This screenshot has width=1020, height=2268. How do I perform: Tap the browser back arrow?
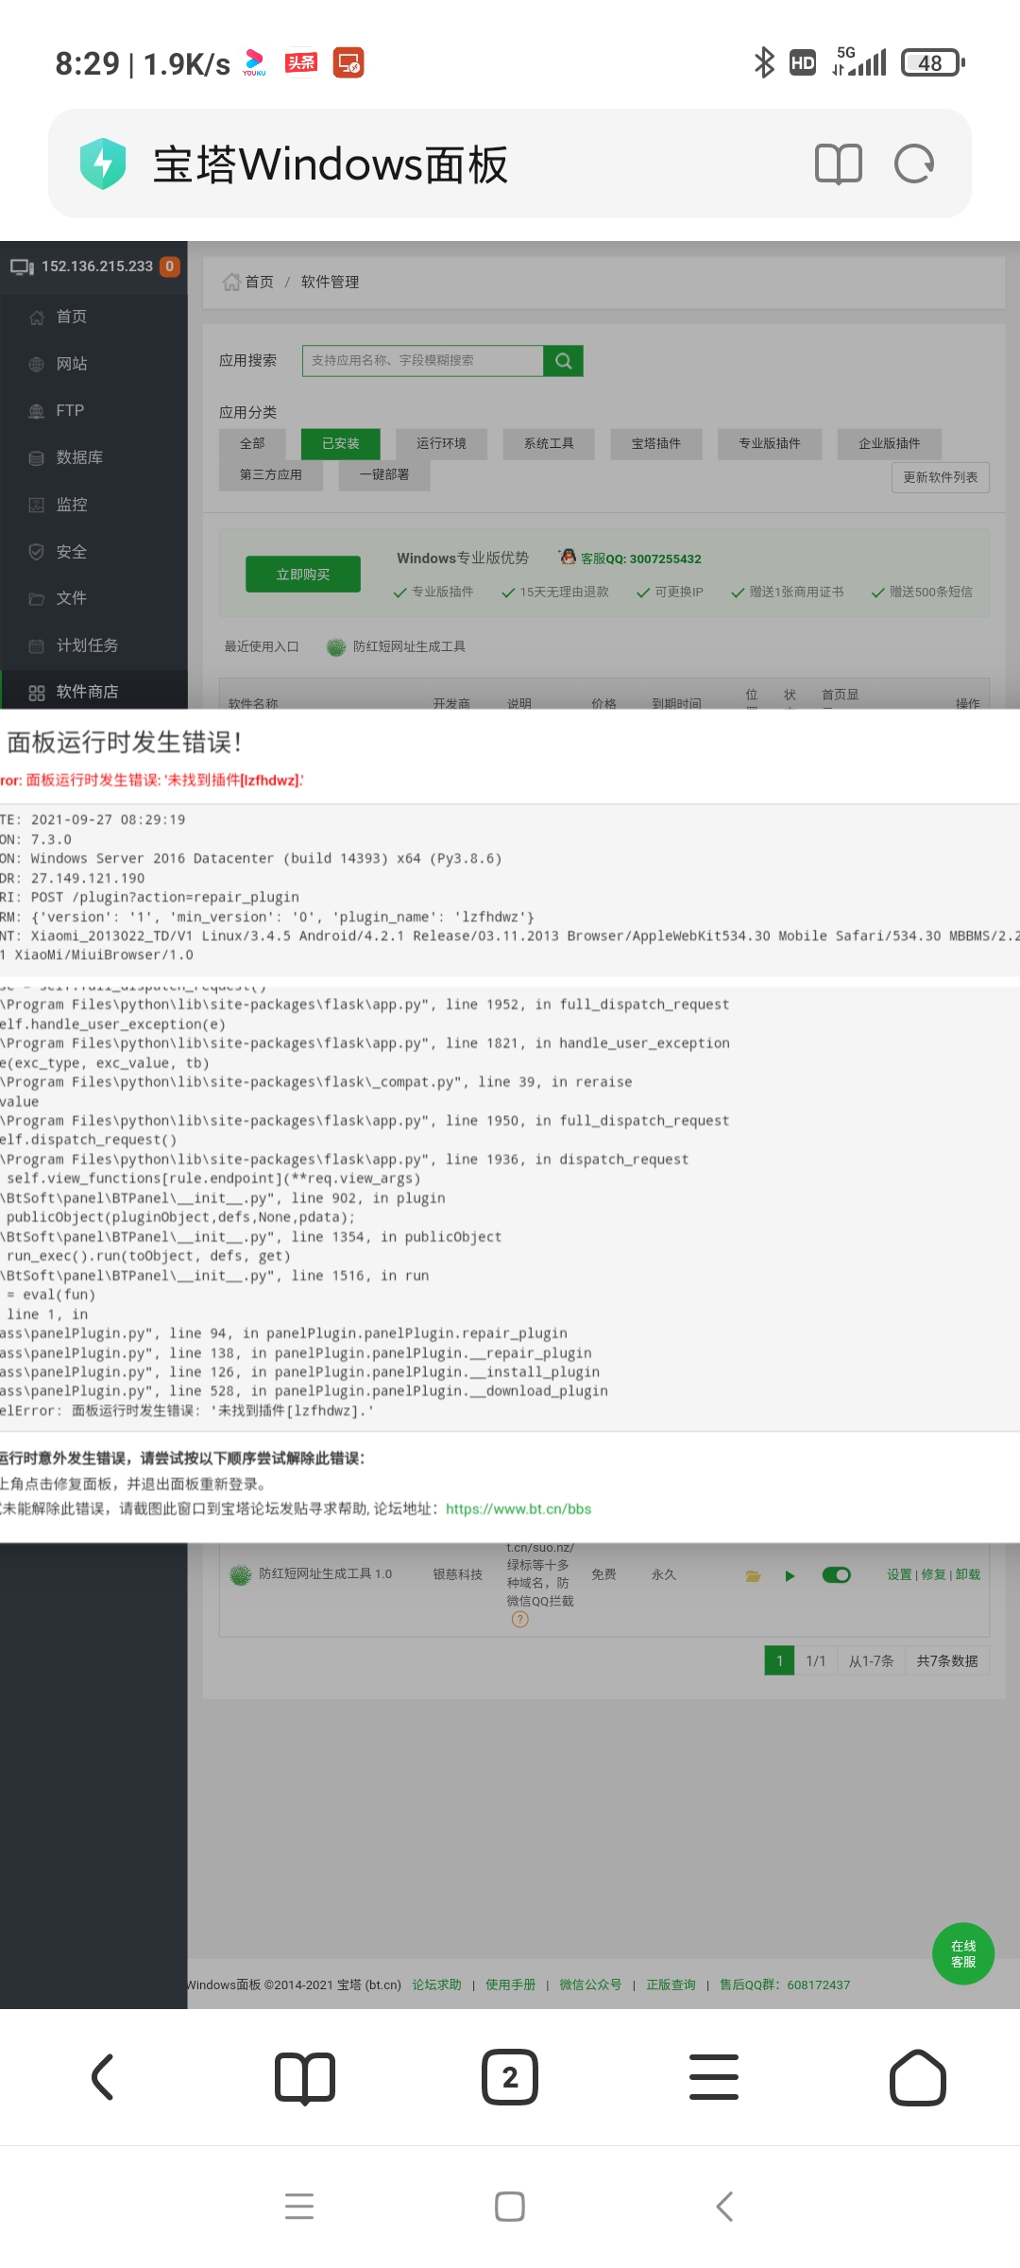point(103,2077)
